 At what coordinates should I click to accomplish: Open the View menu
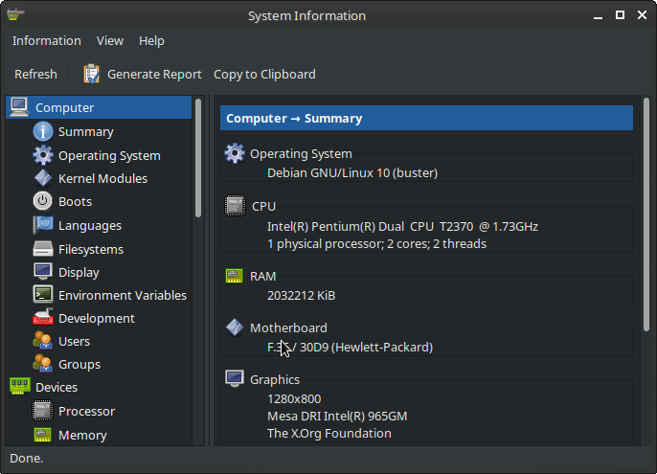pos(110,41)
